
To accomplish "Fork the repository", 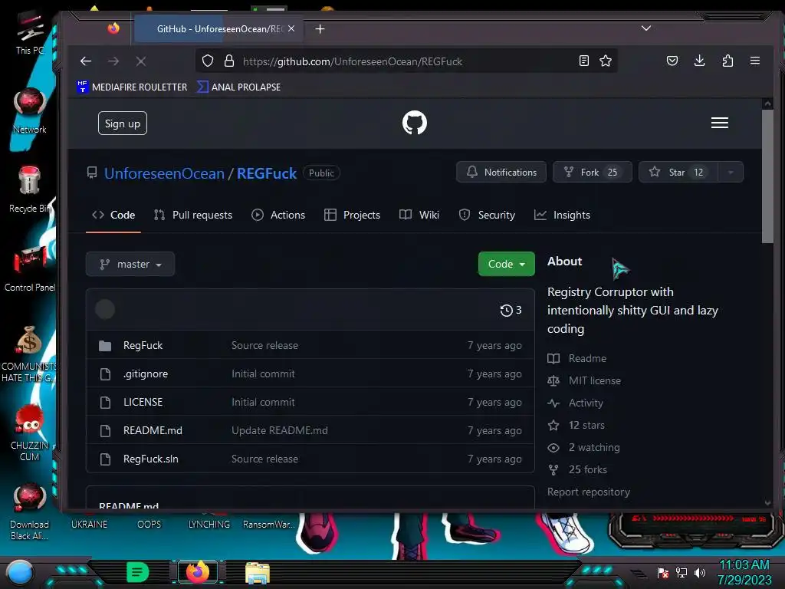I will click(x=593, y=173).
